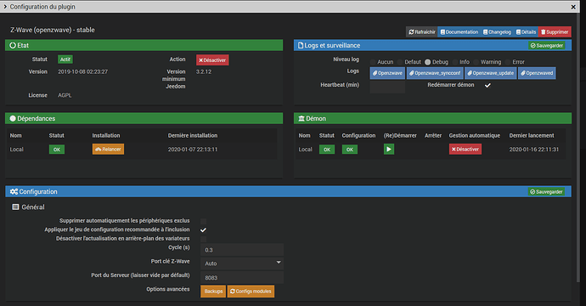Screen dimensions: 586x306
Task: Open the Changelog page
Action: click(497, 31)
